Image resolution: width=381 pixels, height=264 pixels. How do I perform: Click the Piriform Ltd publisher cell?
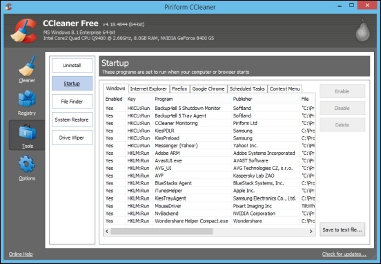(x=245, y=123)
